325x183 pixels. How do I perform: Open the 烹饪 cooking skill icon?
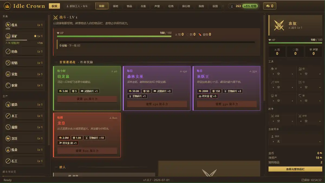pos(8,139)
